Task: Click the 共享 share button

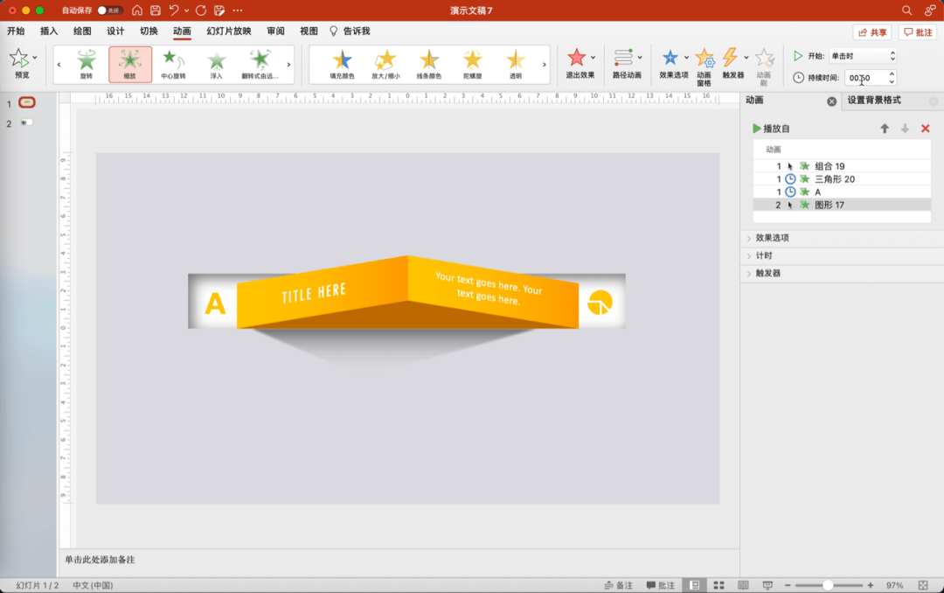Action: tap(871, 32)
